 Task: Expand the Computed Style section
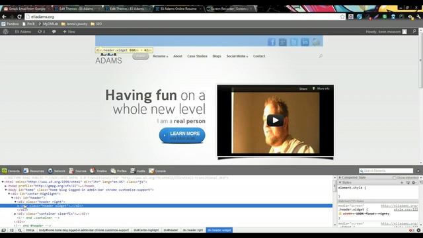pyautogui.click(x=340, y=177)
